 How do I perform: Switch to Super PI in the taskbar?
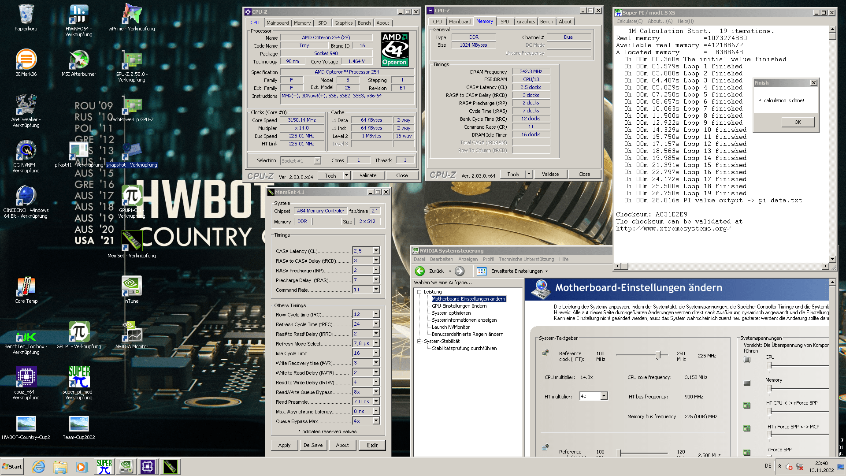(104, 467)
